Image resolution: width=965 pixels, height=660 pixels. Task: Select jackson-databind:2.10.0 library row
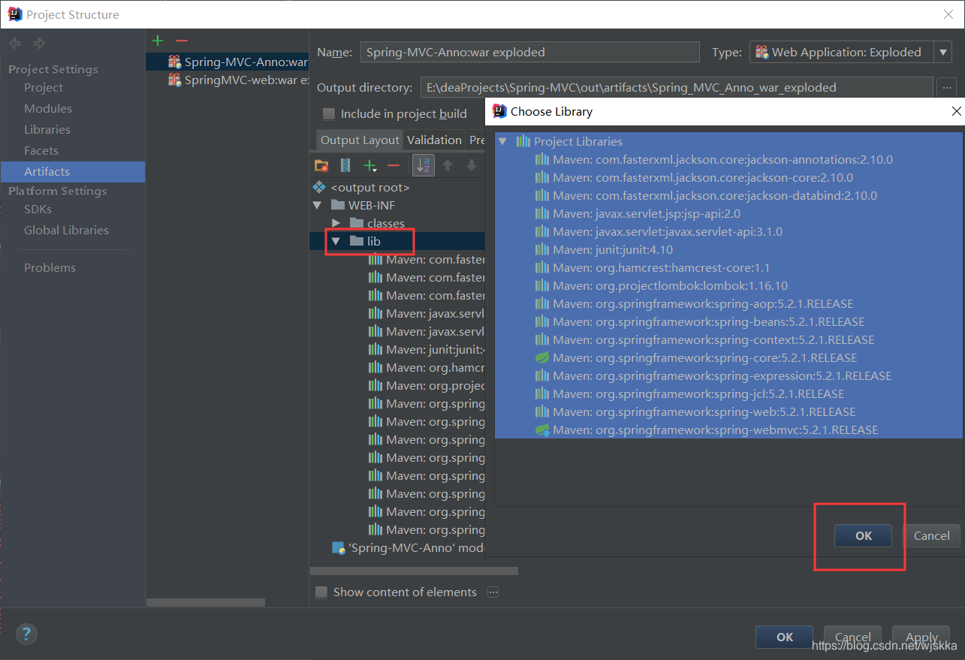[728, 196]
